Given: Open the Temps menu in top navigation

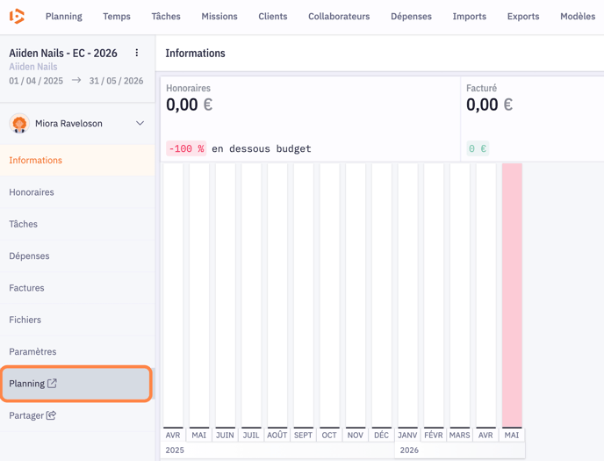Looking at the screenshot, I should [x=116, y=17].
